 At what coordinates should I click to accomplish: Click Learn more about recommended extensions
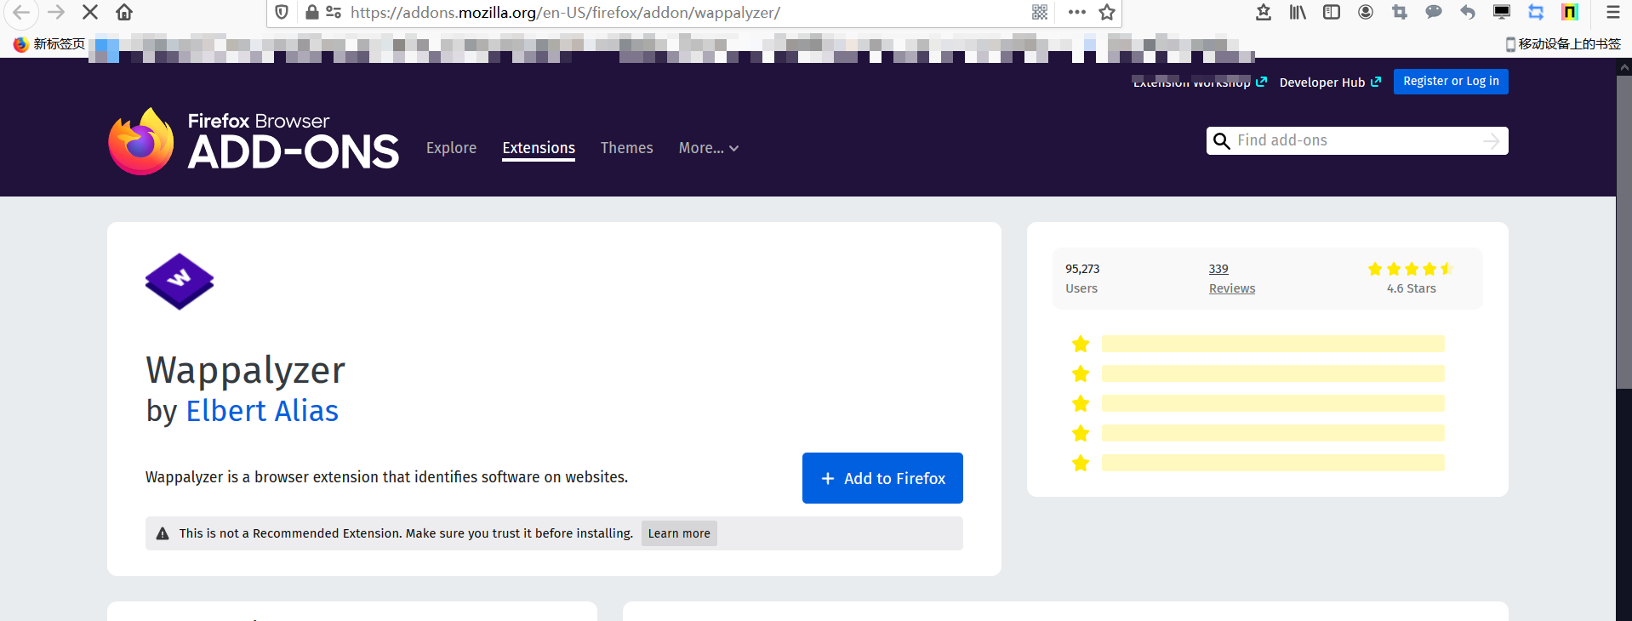pyautogui.click(x=679, y=533)
